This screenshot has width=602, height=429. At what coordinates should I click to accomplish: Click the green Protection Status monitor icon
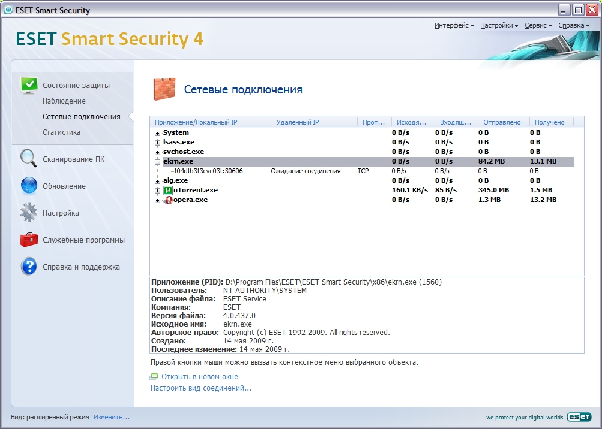(29, 86)
